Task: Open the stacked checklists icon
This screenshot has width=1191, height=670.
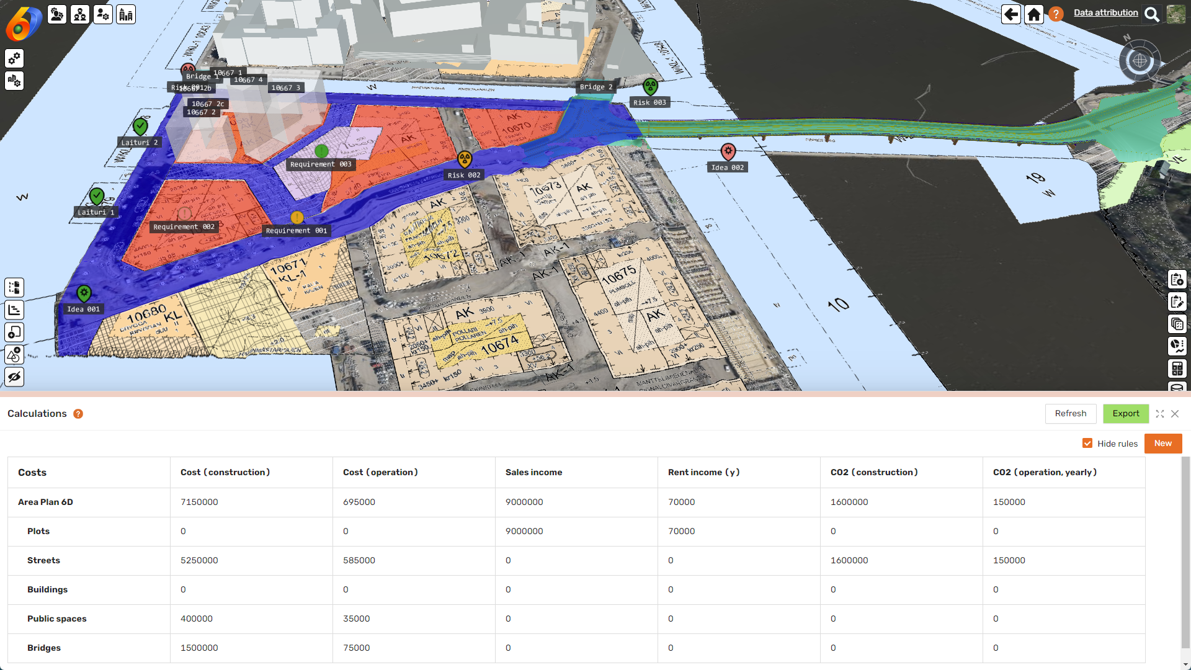Action: click(1177, 324)
